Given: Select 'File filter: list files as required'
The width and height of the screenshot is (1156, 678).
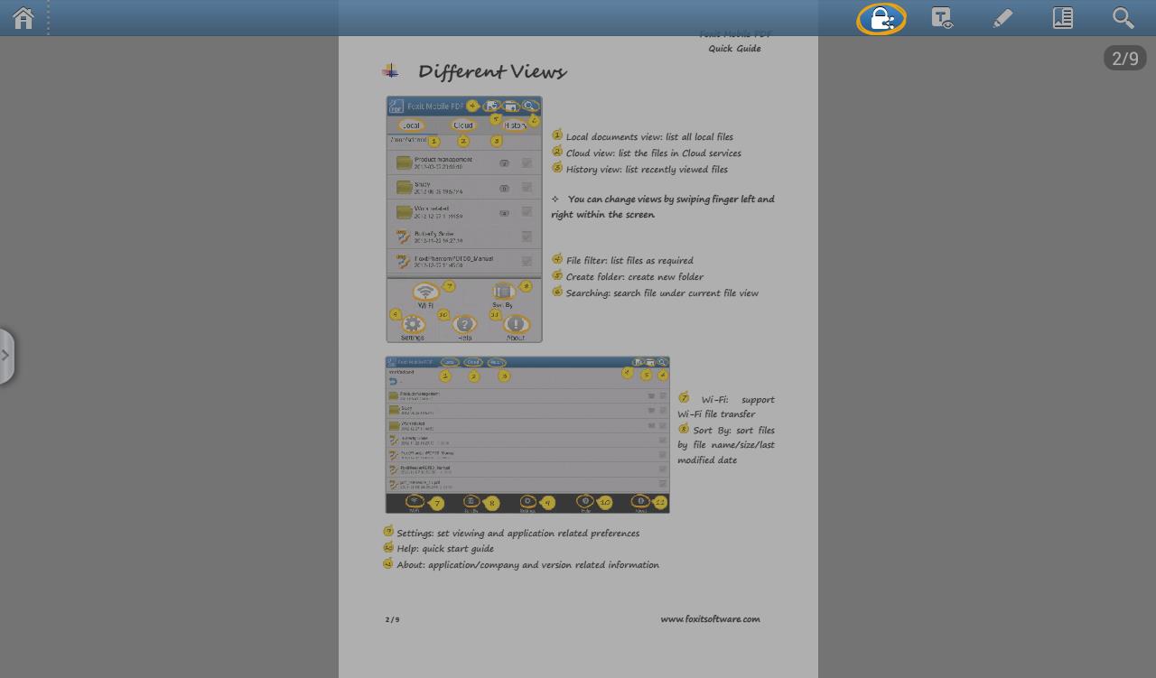Looking at the screenshot, I should pyautogui.click(x=629, y=261).
